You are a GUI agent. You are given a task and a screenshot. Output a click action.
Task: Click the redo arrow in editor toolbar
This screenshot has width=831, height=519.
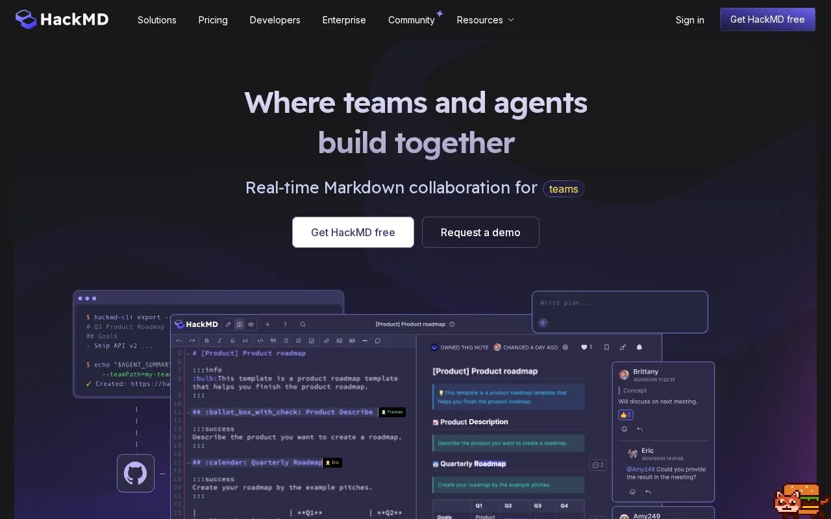192,341
